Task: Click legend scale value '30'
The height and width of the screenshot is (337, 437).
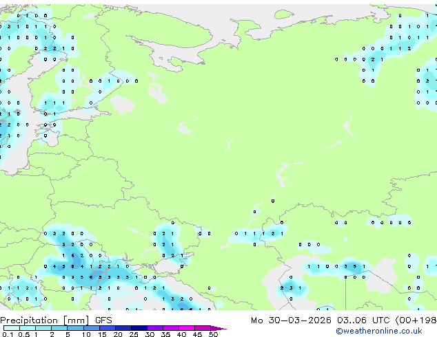Action: tap(150, 334)
